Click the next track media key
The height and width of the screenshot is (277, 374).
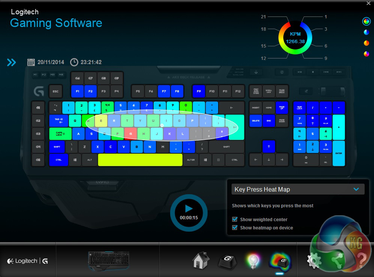pos(339,72)
